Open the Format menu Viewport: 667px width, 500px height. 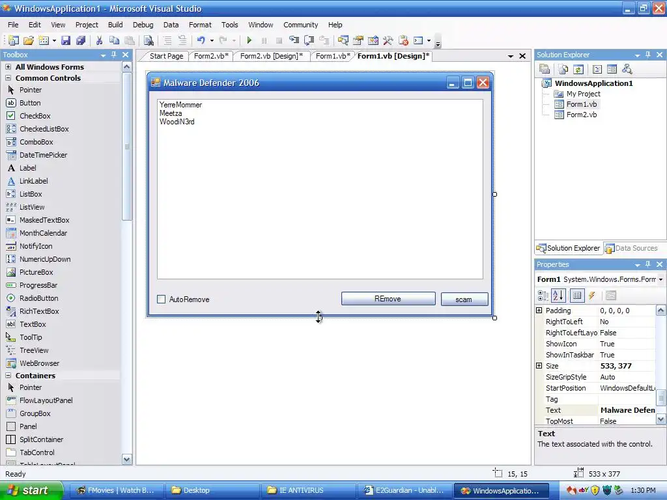[200, 25]
